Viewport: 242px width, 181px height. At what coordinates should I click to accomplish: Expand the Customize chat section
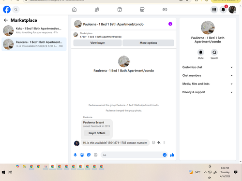(x=208, y=67)
